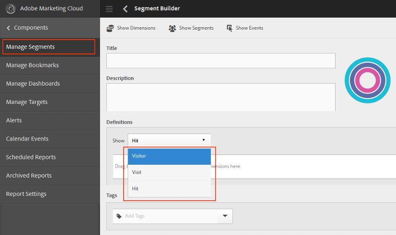Click Show Events button label
This screenshot has height=235, width=396.
249,28
